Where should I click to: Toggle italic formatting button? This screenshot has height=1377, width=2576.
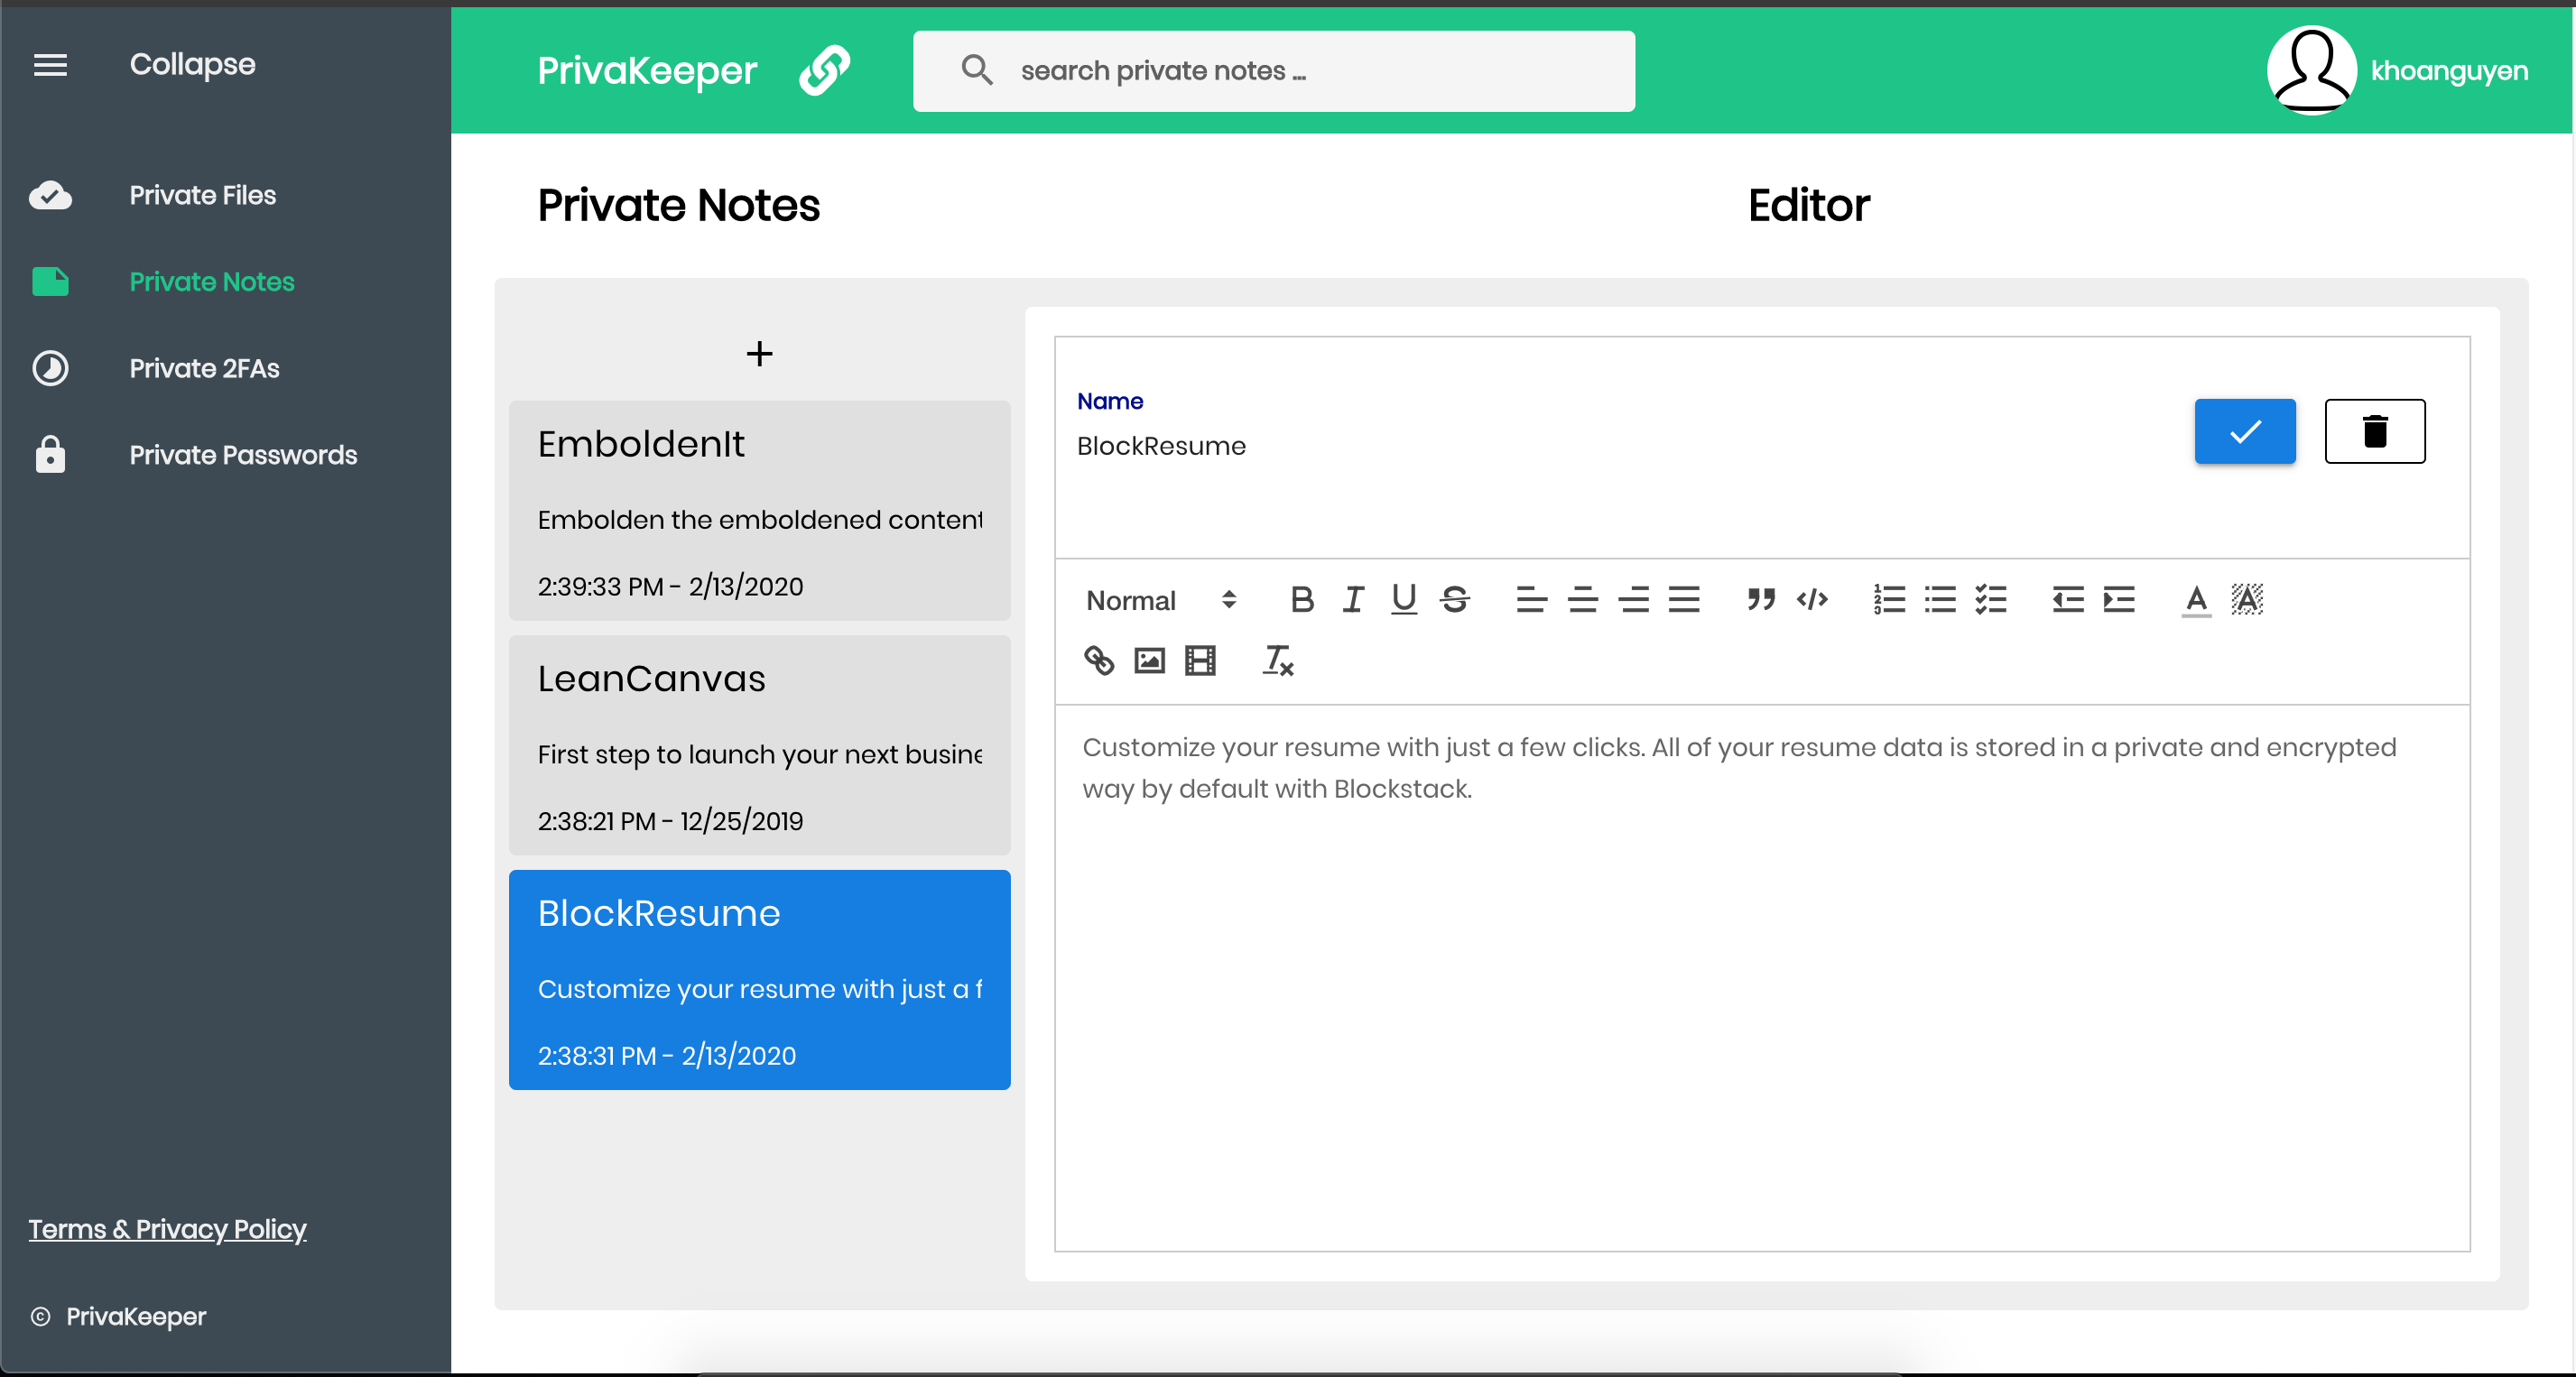click(x=1353, y=600)
